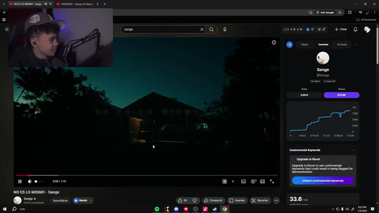
Task: Start voice search with the microphone
Action: point(225,29)
